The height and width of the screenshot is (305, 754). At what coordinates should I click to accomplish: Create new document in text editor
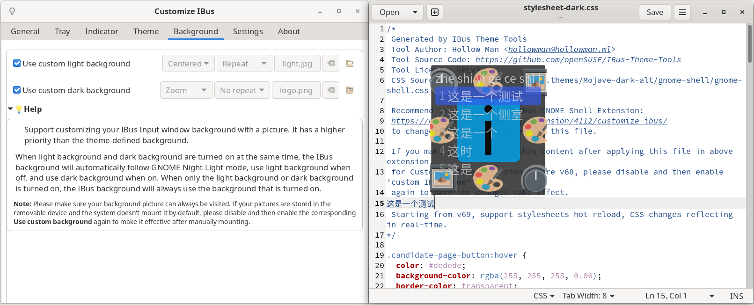(x=435, y=12)
